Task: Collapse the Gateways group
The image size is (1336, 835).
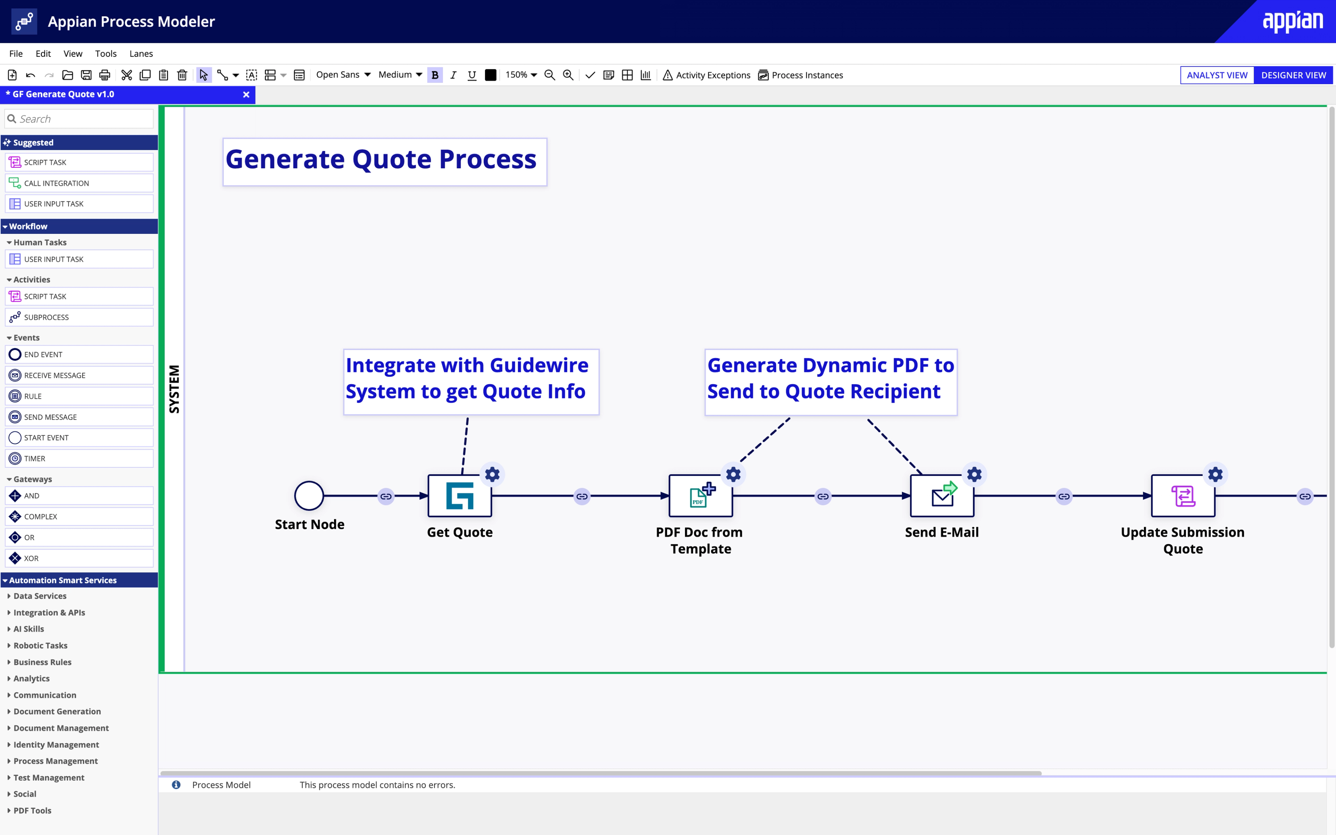Action: (x=29, y=479)
